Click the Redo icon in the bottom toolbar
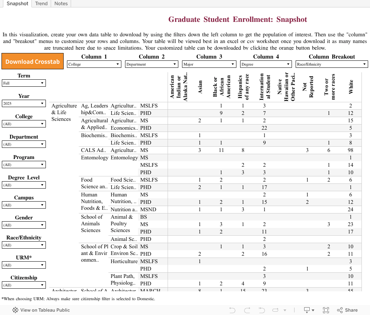Image resolution: width=370 pixels, height=315 pixels. pos(246,310)
